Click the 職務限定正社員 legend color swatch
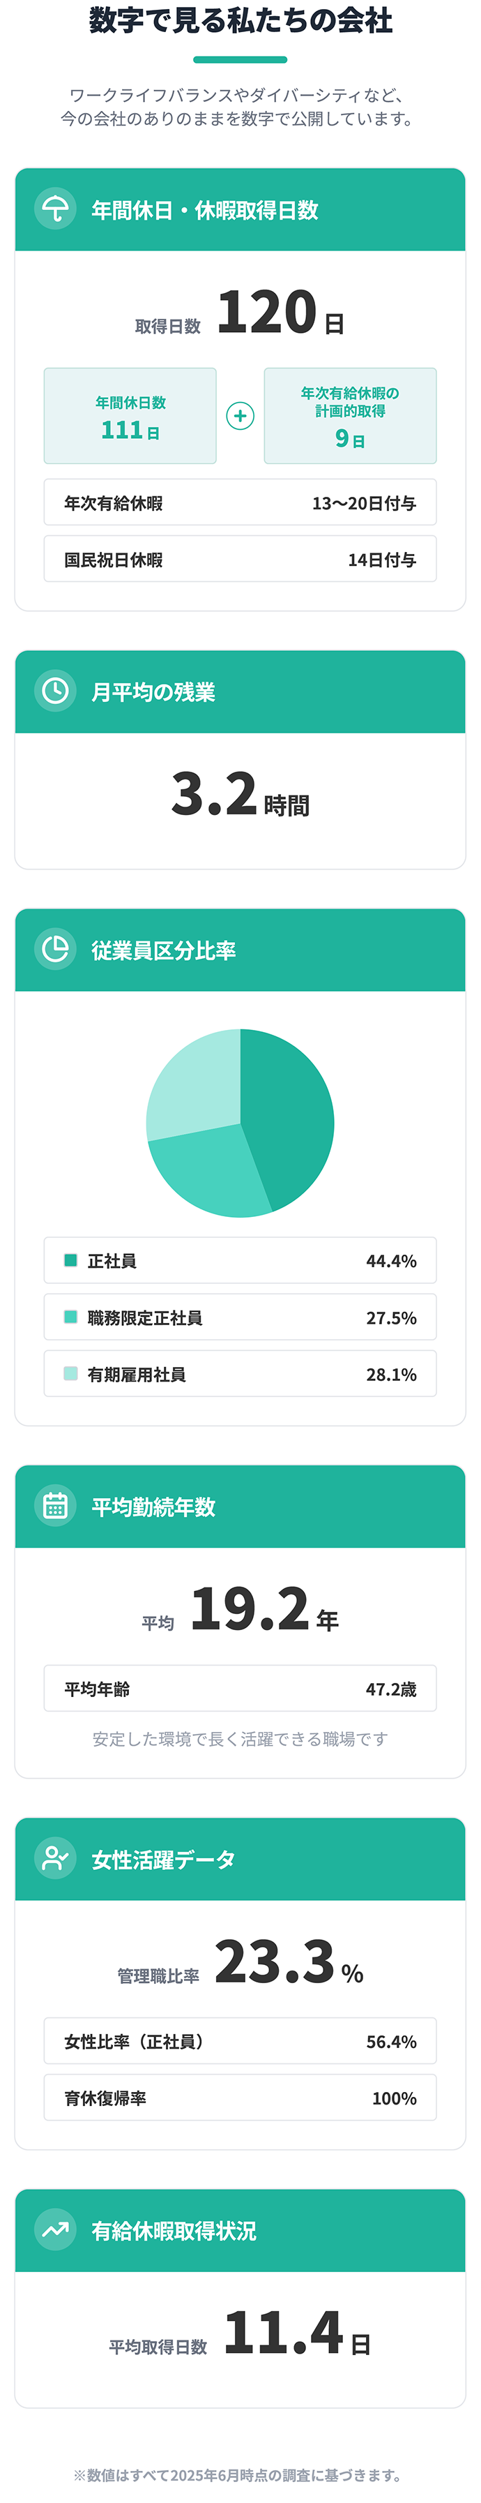 click(71, 1317)
